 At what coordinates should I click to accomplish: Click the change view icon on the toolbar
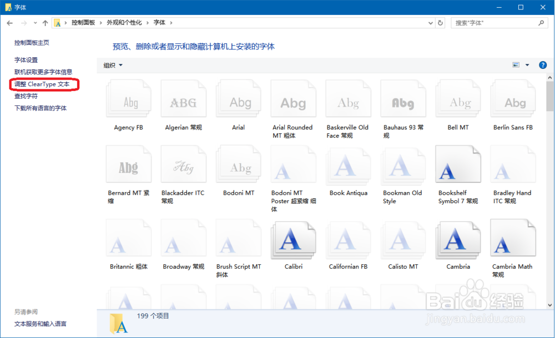point(516,64)
